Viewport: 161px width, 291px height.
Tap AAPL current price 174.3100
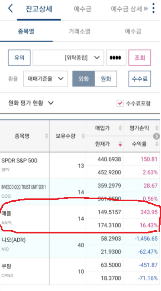click(x=109, y=225)
